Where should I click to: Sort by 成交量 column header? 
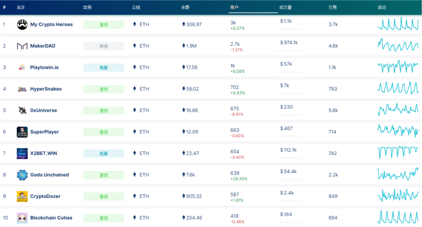click(x=285, y=8)
